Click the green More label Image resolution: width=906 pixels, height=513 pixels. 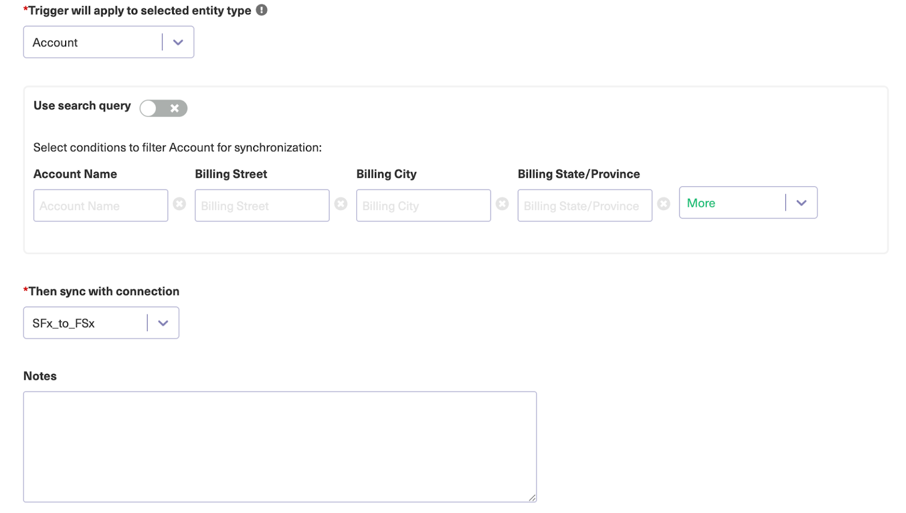tap(701, 203)
